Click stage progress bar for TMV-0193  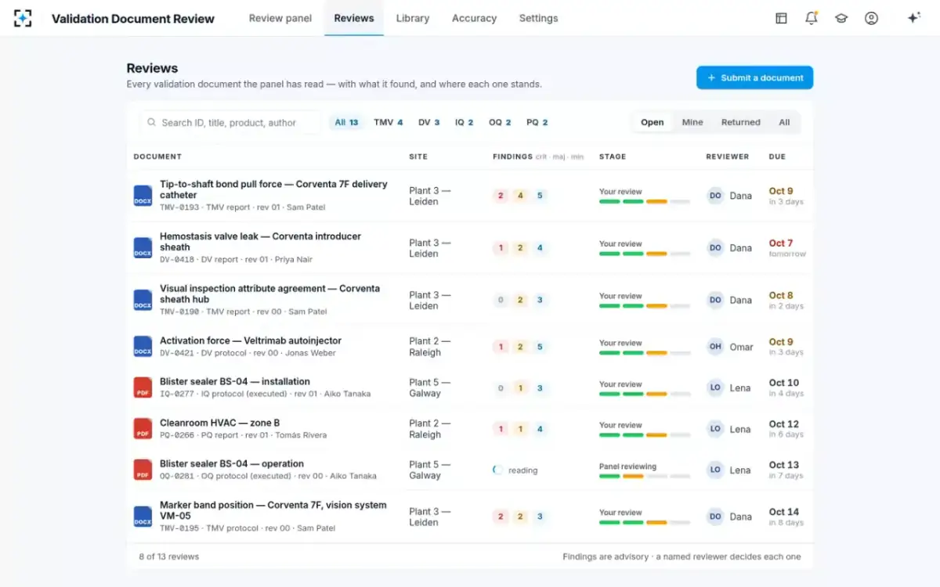click(645, 202)
